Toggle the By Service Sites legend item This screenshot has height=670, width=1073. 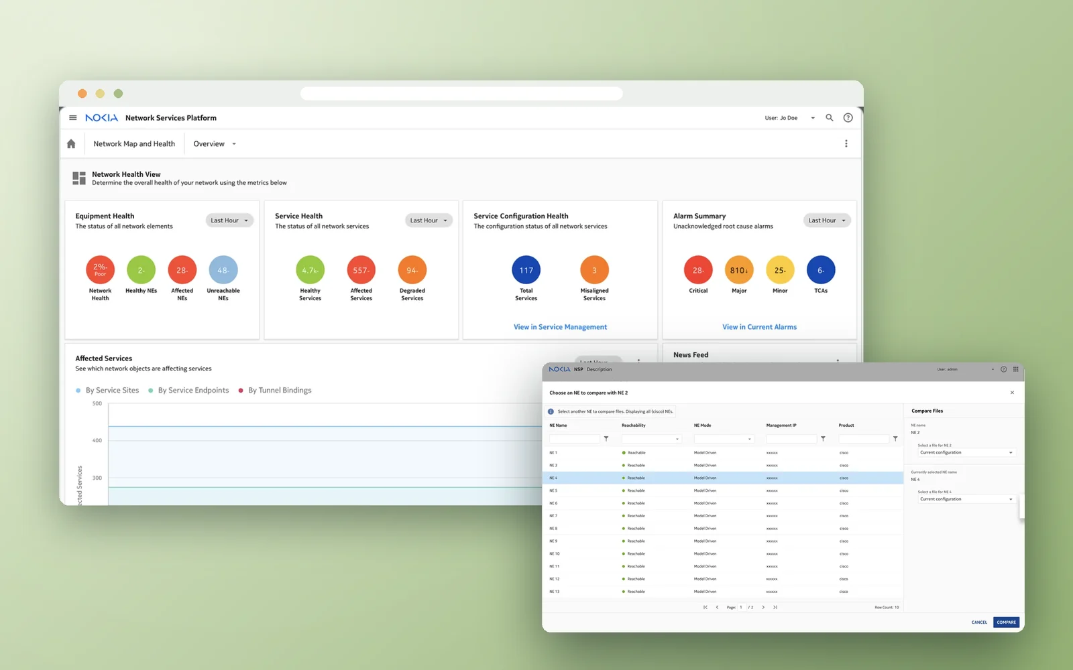click(107, 391)
